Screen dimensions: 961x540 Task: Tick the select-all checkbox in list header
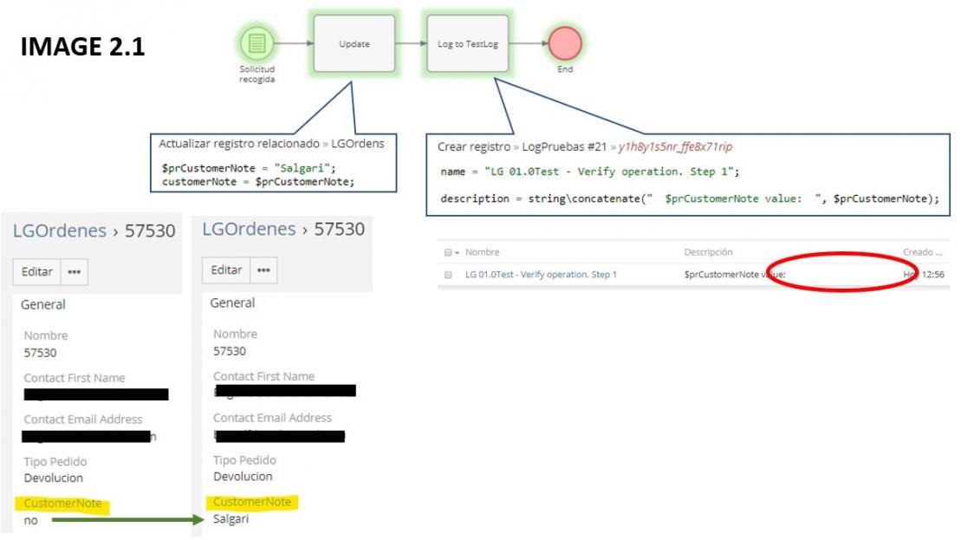point(447,253)
